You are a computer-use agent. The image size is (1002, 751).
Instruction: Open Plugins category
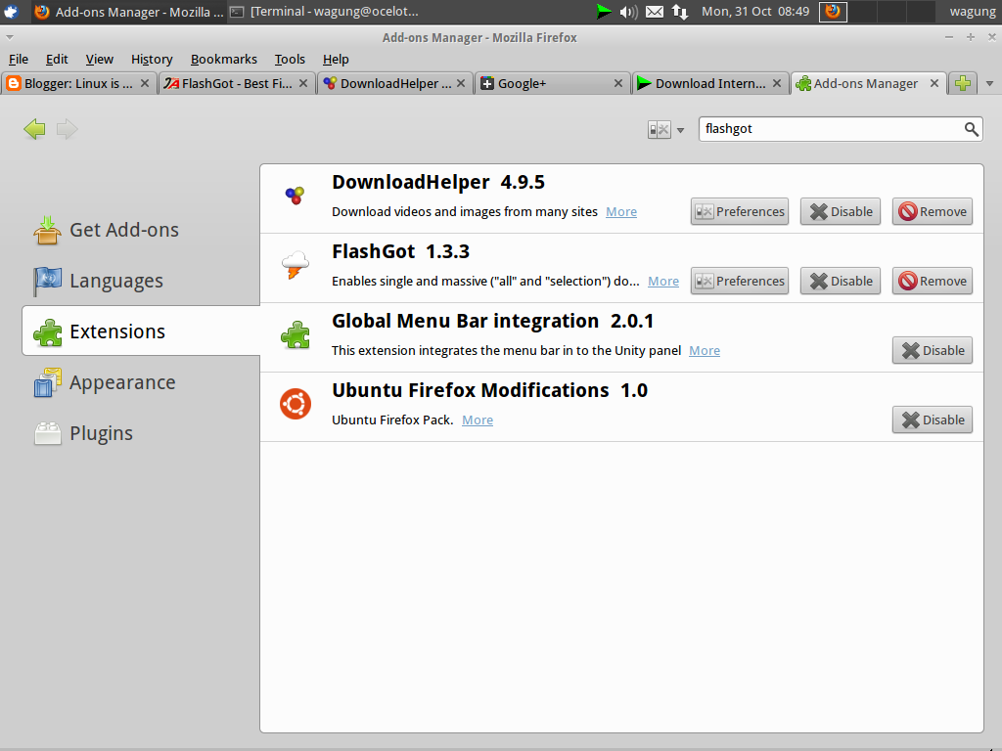tap(83, 433)
